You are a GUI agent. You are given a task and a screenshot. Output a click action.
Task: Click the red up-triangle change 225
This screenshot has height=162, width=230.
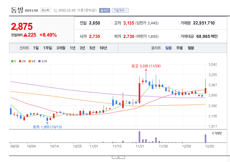point(30,35)
